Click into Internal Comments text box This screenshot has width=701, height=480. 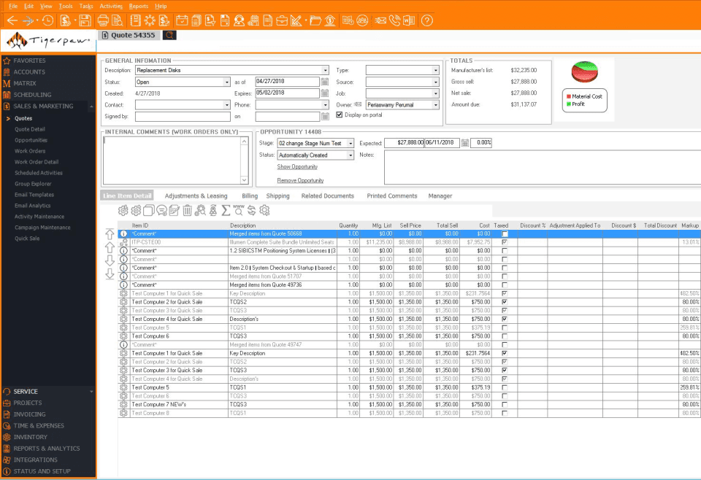[172, 160]
